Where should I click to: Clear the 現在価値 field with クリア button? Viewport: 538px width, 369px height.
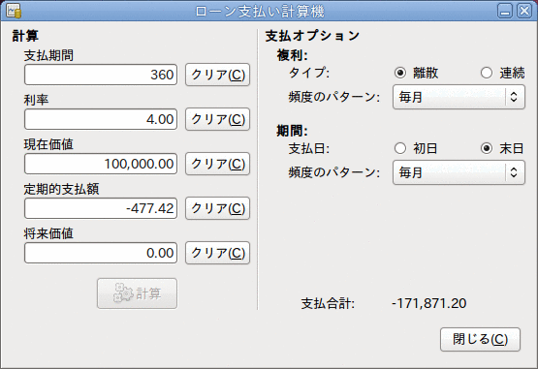click(x=217, y=164)
